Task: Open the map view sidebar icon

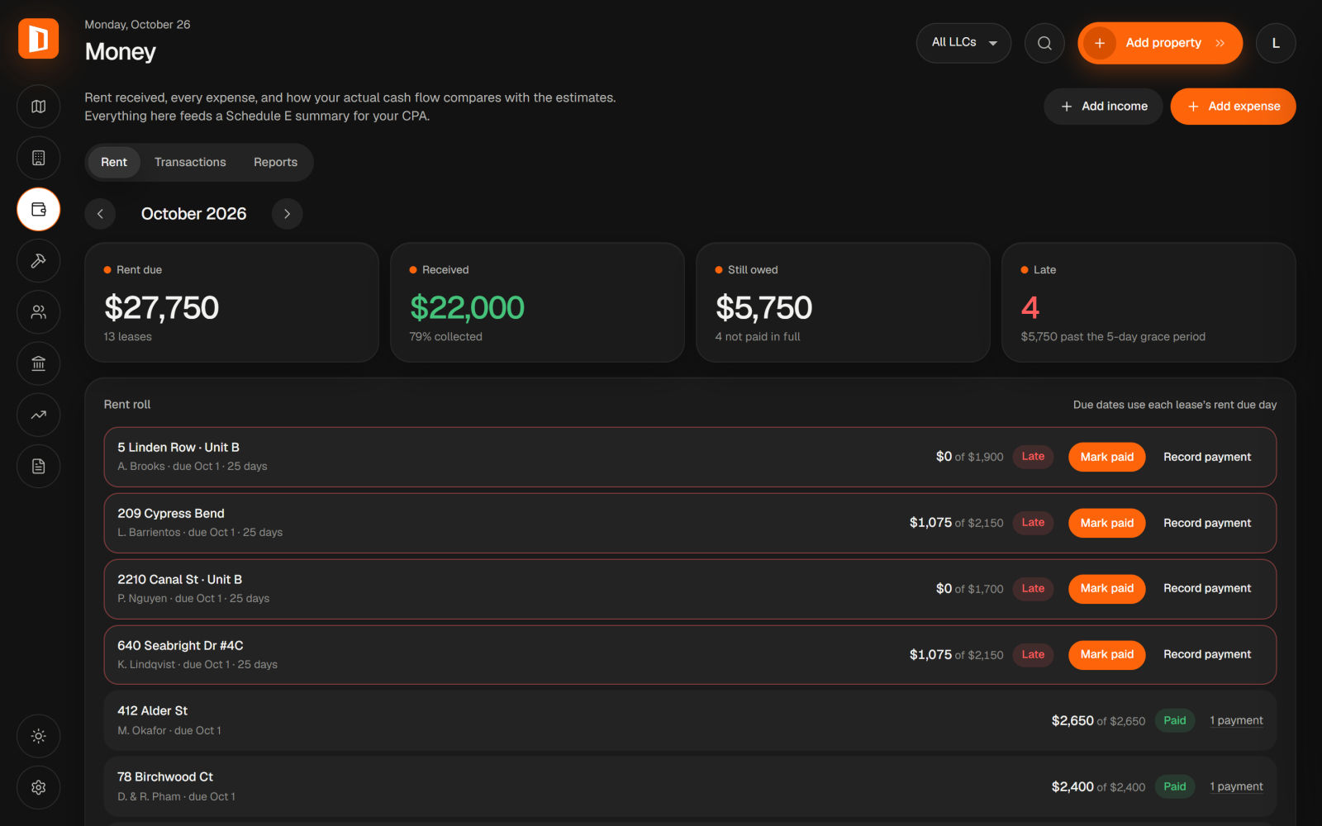Action: 38,107
